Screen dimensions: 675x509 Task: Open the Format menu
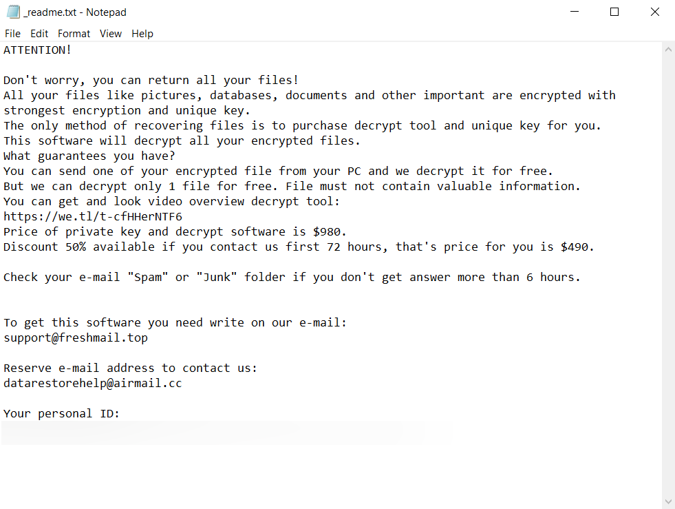click(74, 34)
